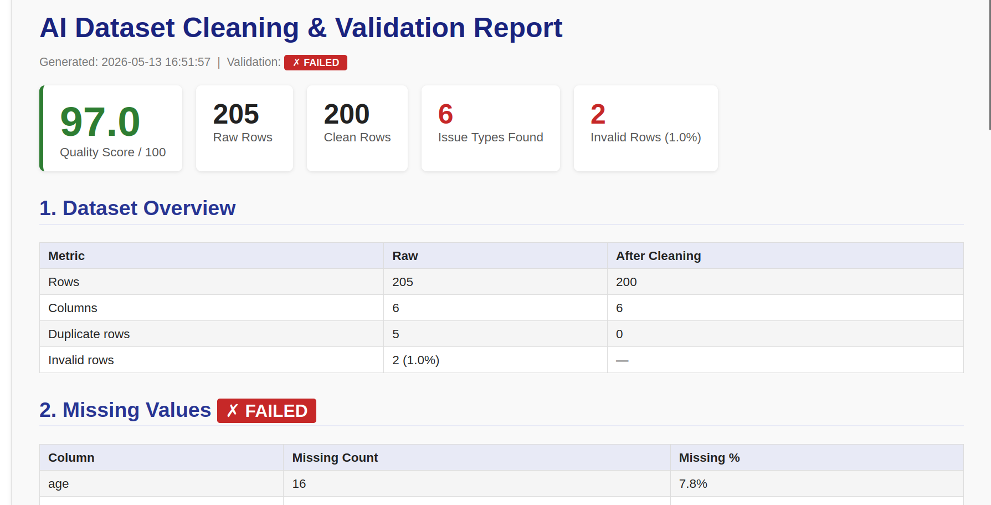Click the Invalid rows metric cell
The height and width of the screenshot is (505, 991).
coord(212,360)
